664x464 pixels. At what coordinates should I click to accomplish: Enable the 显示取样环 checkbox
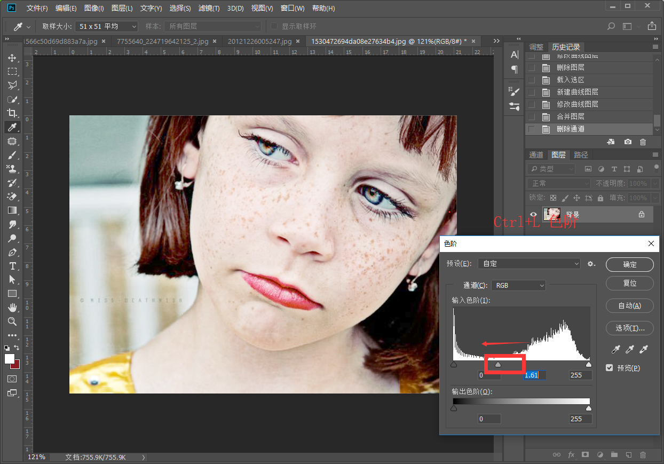coord(274,26)
